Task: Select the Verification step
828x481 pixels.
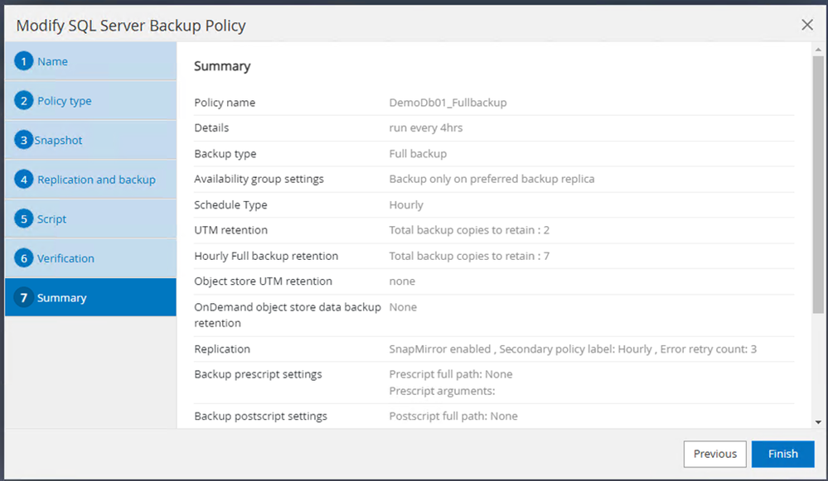Action: (66, 258)
